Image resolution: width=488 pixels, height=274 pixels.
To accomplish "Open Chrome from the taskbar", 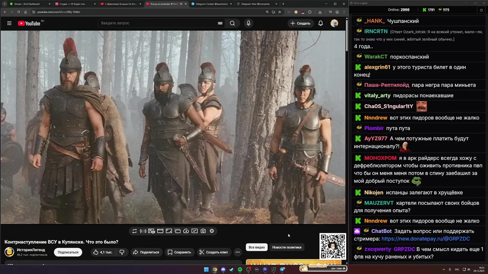I will [x=215, y=269].
